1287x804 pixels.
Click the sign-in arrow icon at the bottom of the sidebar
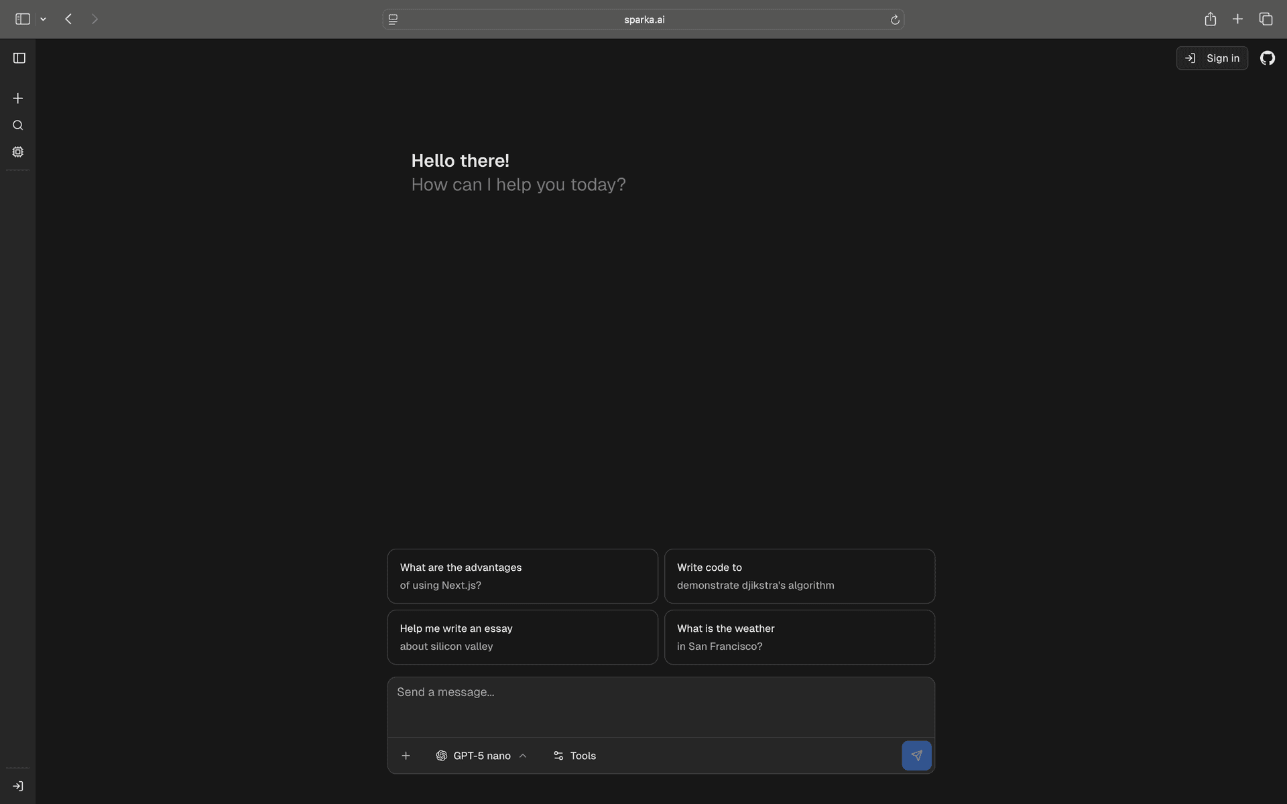pos(18,786)
